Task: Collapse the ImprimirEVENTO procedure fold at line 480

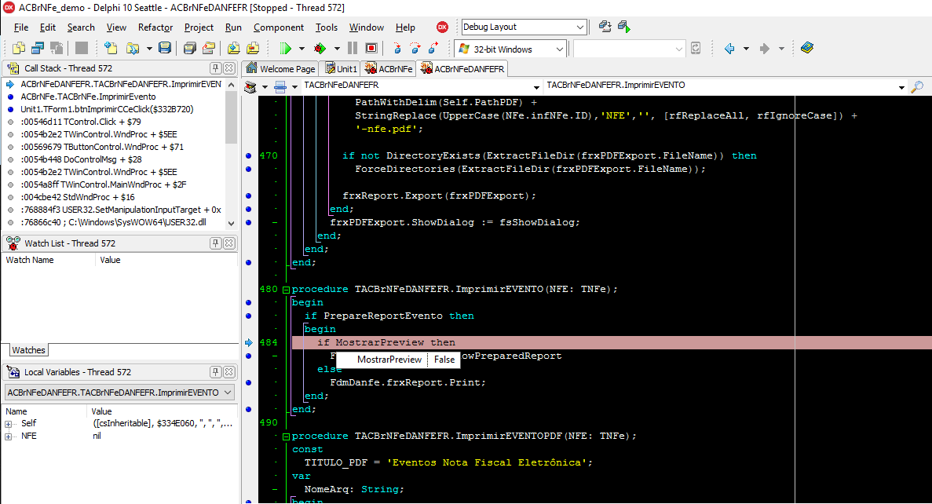Action: 286,290
